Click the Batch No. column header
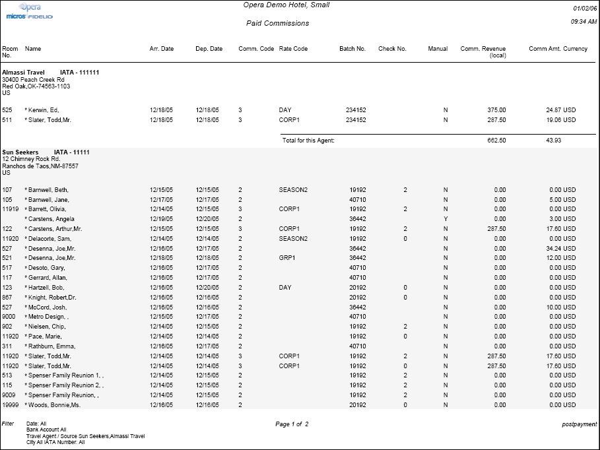The width and height of the screenshot is (600, 450). 352,49
